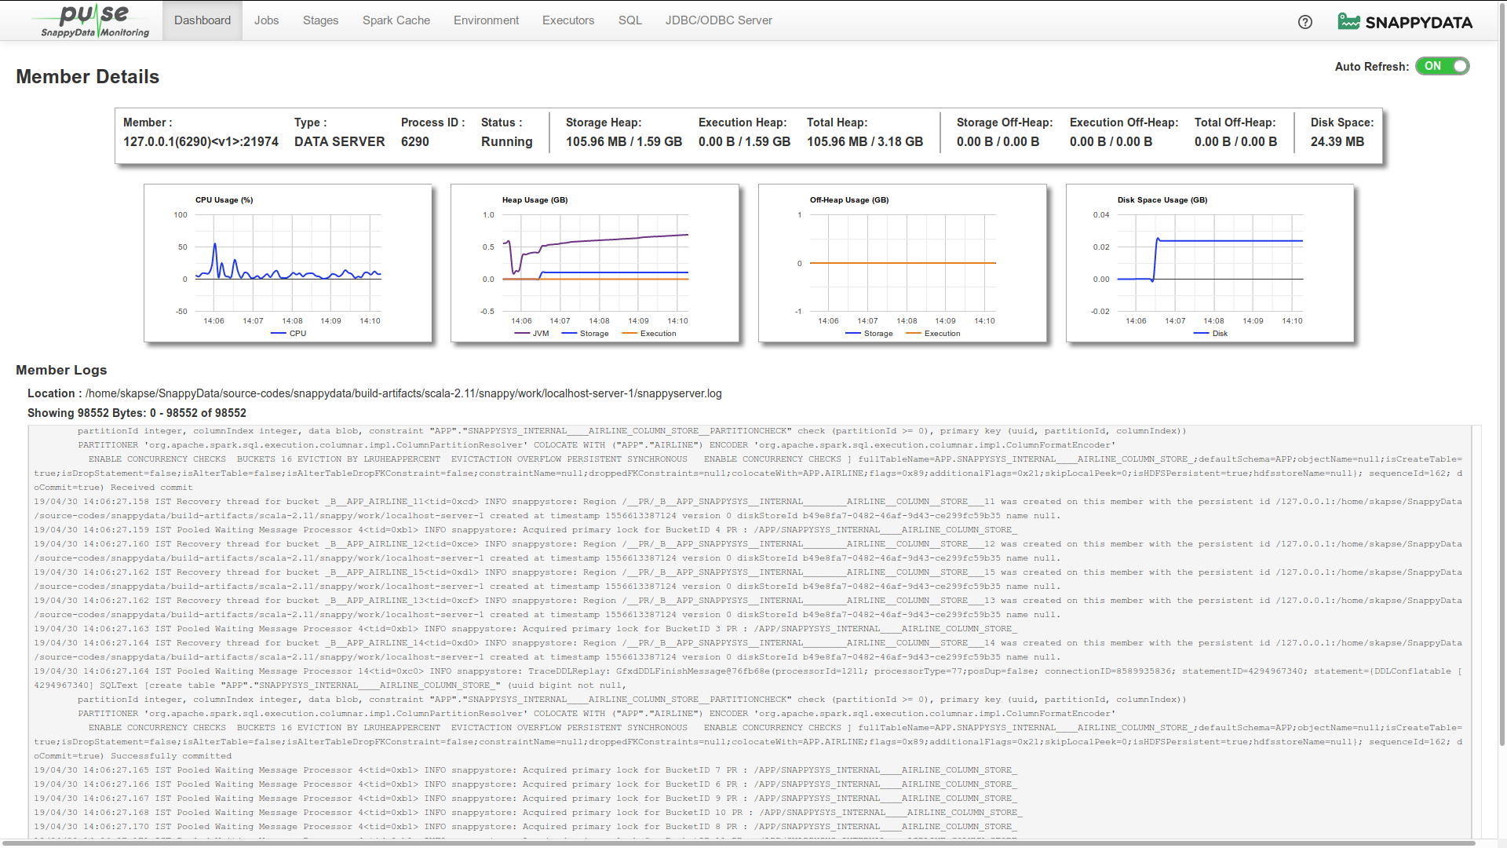Click the Running status value
1507x848 pixels.
click(x=507, y=142)
